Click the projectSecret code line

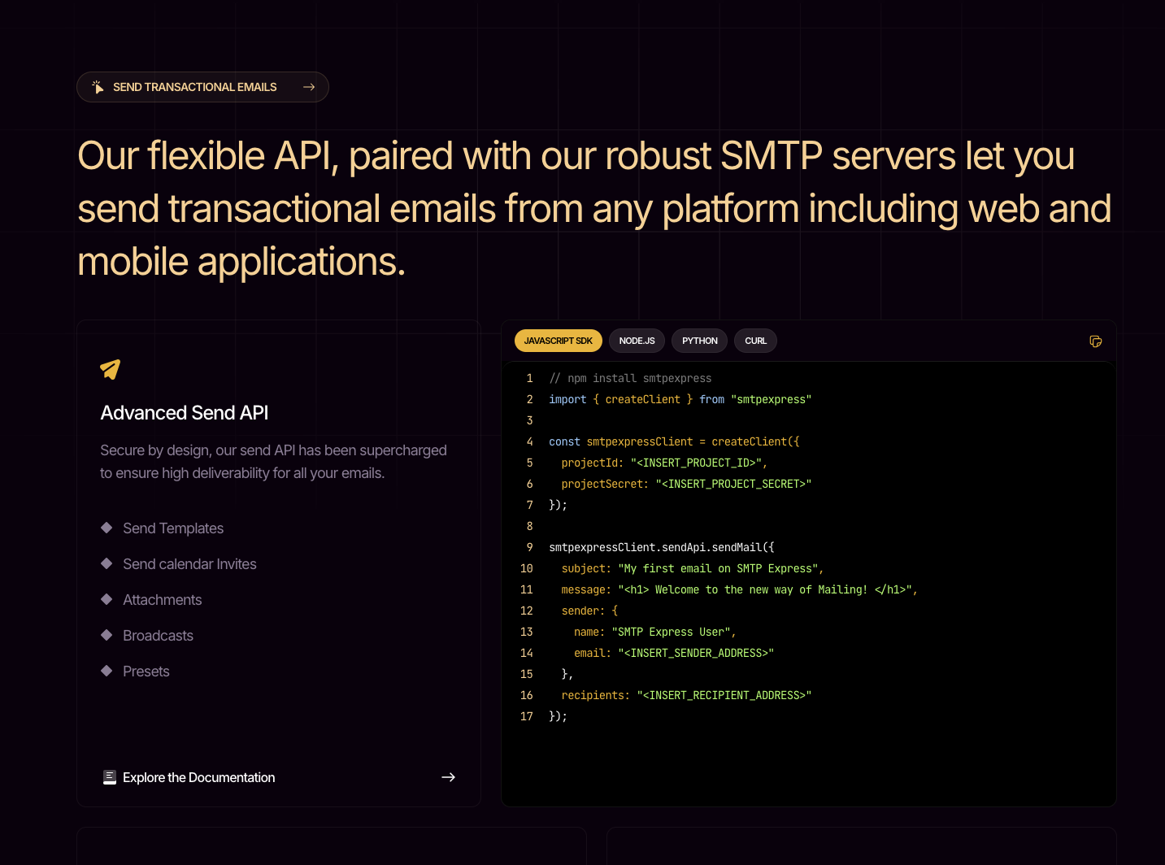[x=686, y=484]
